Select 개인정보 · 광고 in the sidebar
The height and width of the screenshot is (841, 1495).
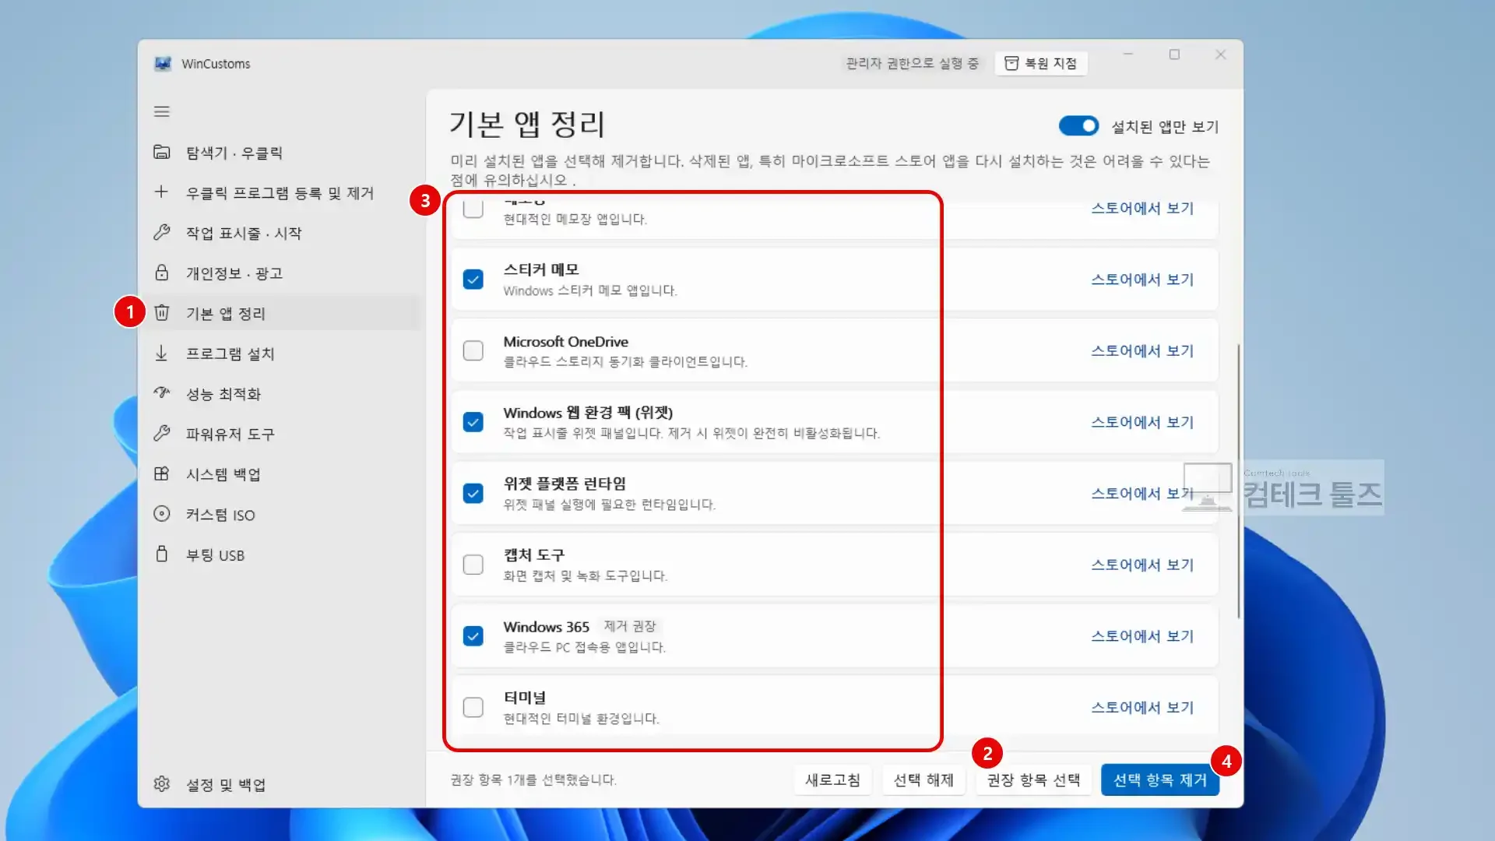[x=280, y=273]
